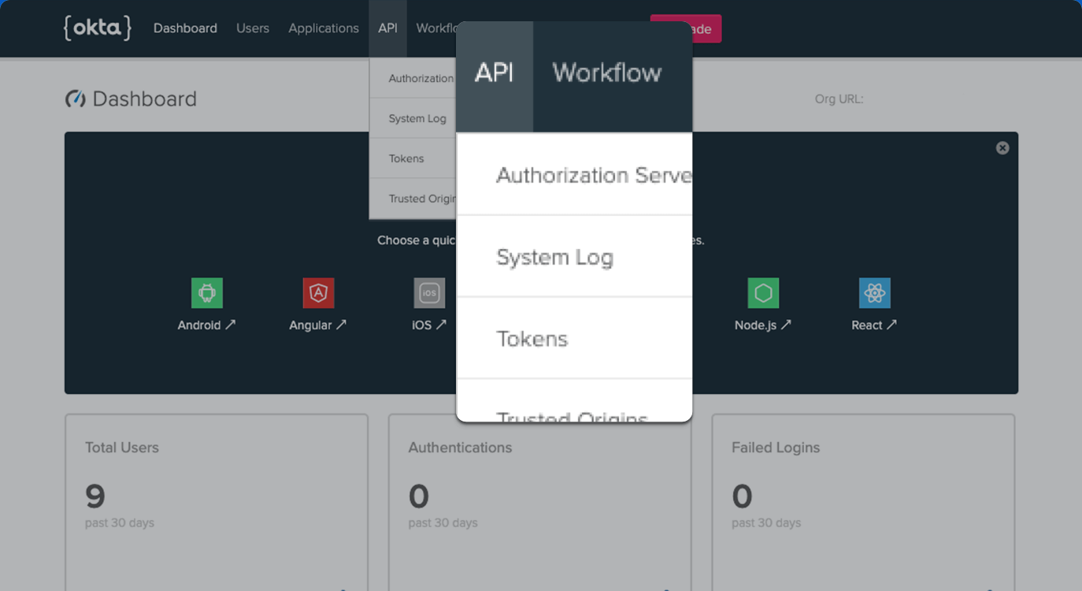Click the Authentications card heading

460,448
